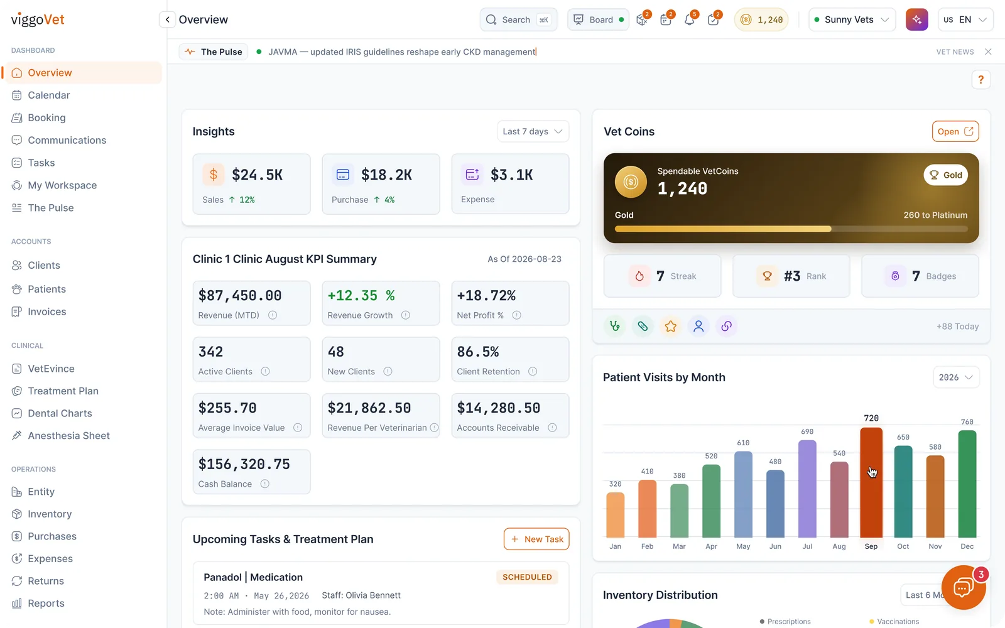1005x628 pixels.
Task: Change the 2026 year dropdown
Action: 956,377
